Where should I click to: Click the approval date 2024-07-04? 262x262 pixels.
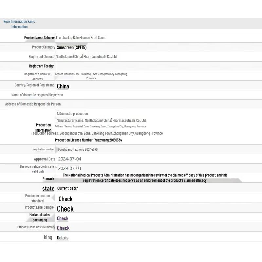click(69, 159)
